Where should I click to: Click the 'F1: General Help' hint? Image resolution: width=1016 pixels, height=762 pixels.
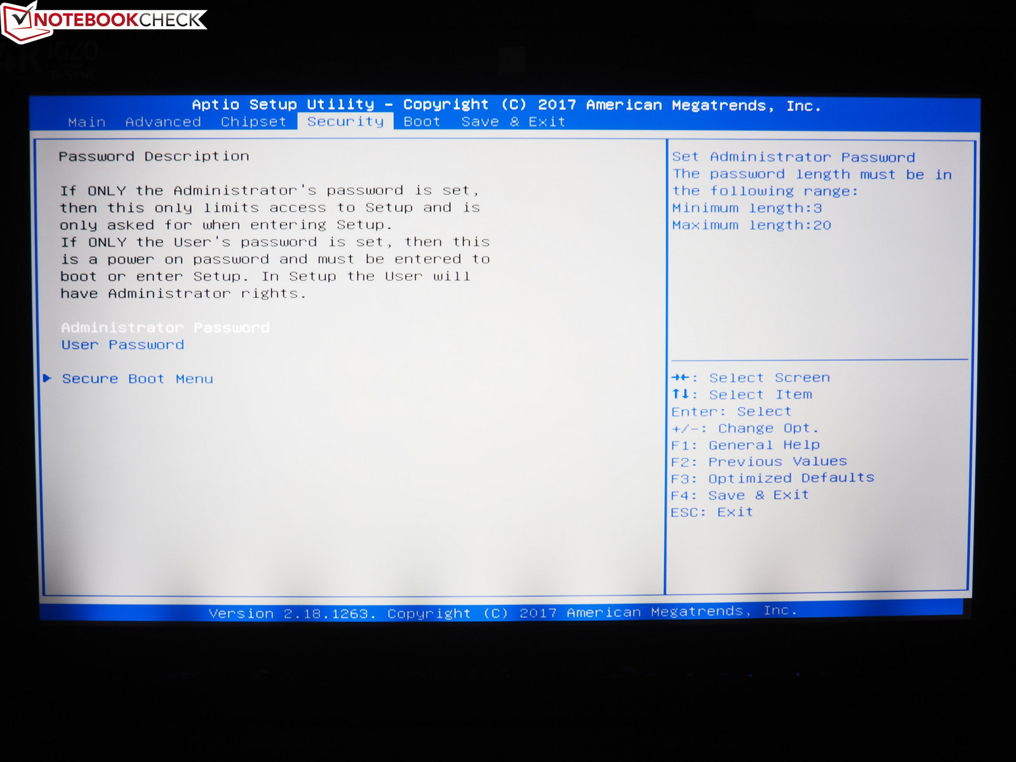coord(745,445)
